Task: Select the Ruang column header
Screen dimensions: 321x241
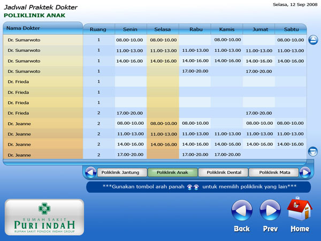Action: [98, 29]
